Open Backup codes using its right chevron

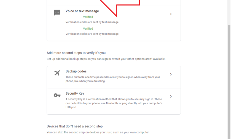pyautogui.click(x=171, y=74)
